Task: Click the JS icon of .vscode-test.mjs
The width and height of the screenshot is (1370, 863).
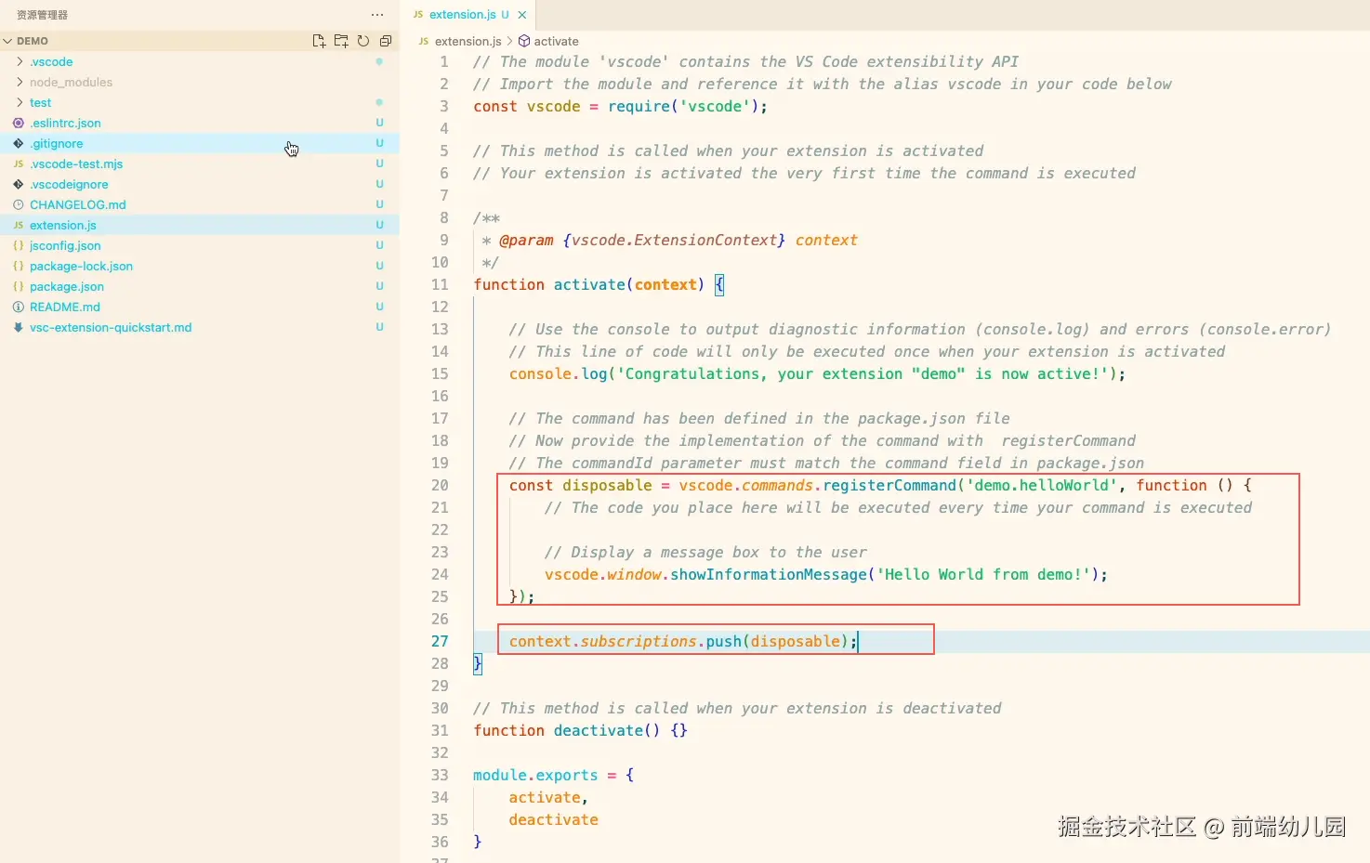Action: [19, 163]
